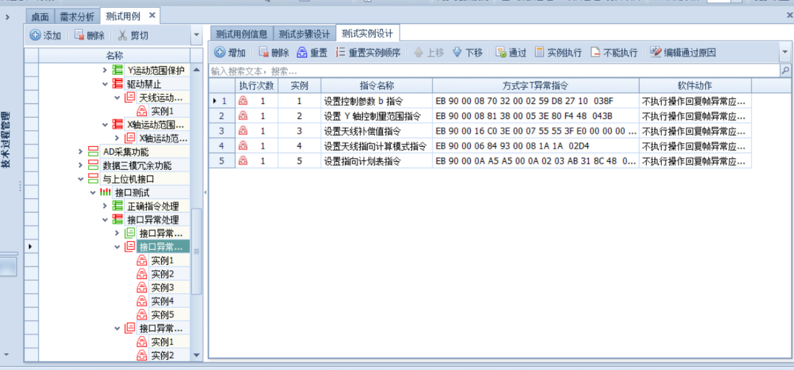Select the 测试实例设计 tab
Viewport: 794px width, 370px height.
(368, 33)
